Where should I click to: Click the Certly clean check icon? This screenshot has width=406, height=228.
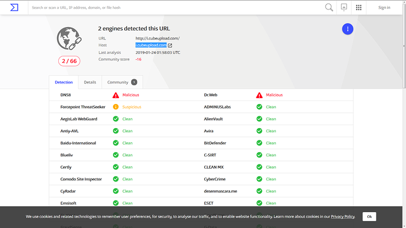pyautogui.click(x=116, y=167)
